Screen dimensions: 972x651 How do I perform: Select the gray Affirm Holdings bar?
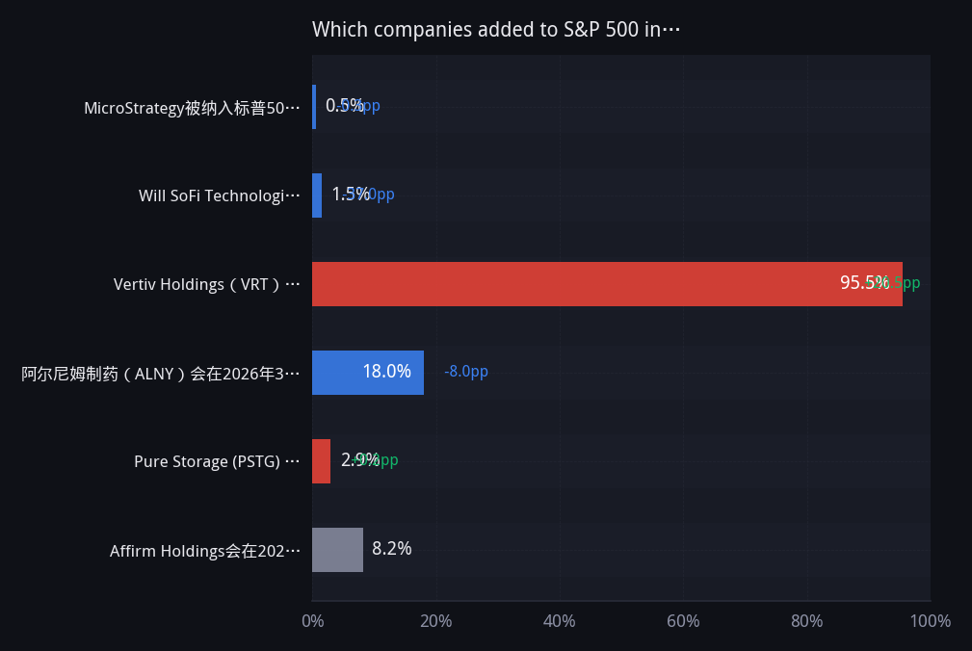[337, 550]
